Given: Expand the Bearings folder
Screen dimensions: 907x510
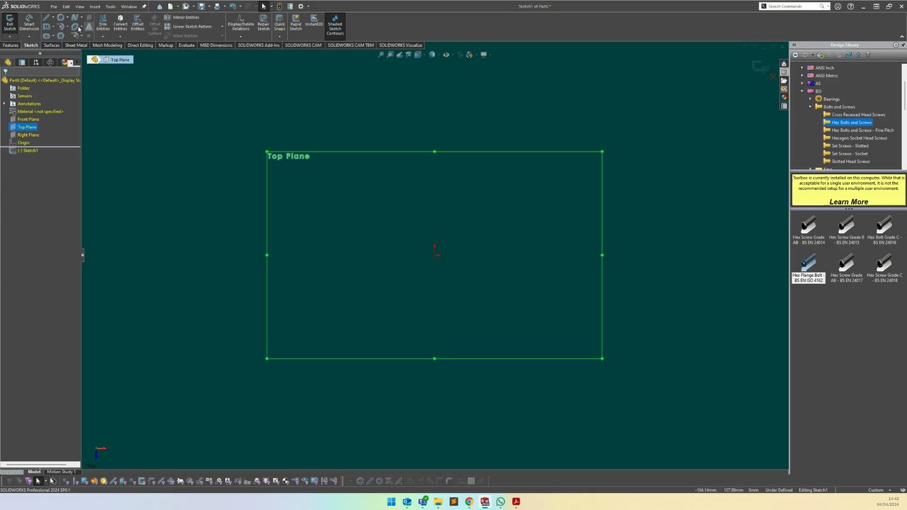Looking at the screenshot, I should point(810,99).
